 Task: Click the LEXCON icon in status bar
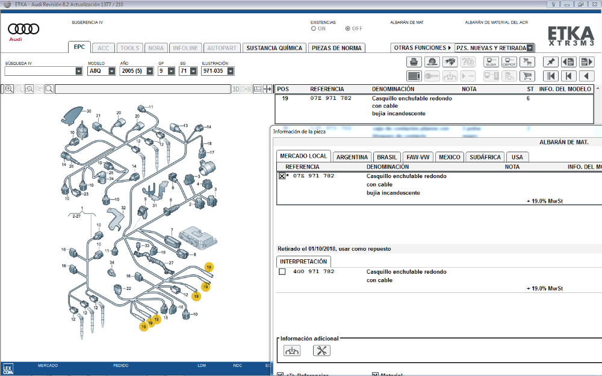(8, 369)
